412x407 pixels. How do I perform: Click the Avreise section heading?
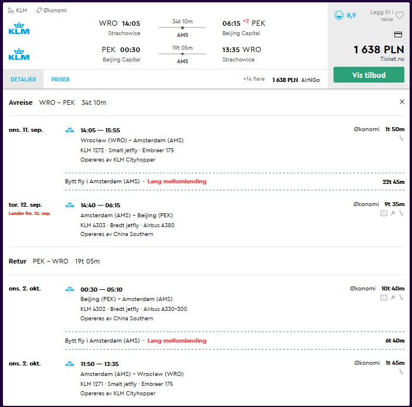tap(21, 102)
